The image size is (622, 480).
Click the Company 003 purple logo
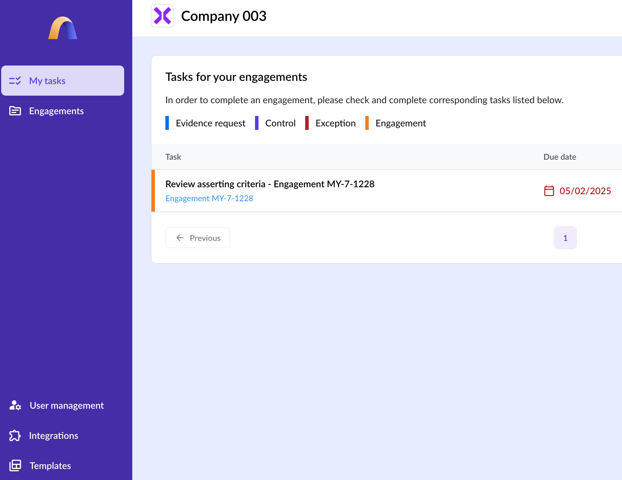click(162, 16)
